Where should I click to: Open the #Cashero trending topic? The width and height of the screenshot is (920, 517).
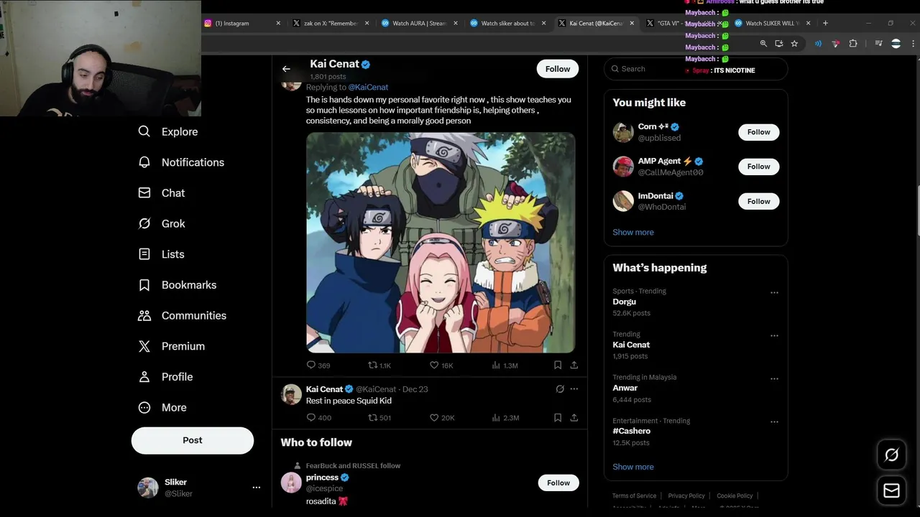pyautogui.click(x=632, y=431)
